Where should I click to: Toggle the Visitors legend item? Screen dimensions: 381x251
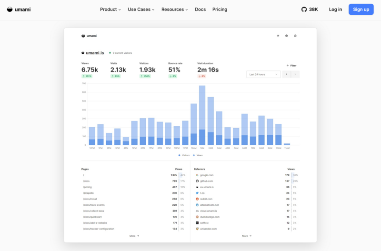184,155
